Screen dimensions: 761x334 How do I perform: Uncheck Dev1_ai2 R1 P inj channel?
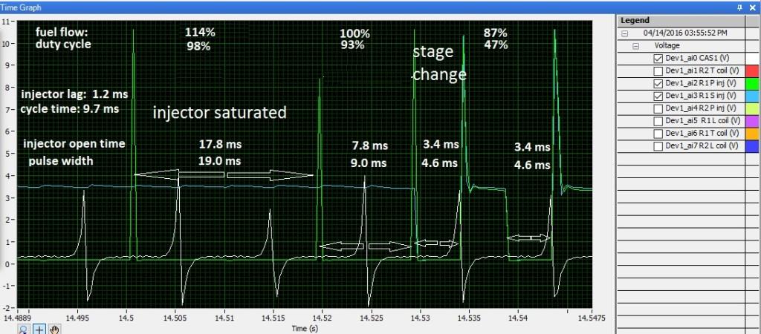coord(657,82)
